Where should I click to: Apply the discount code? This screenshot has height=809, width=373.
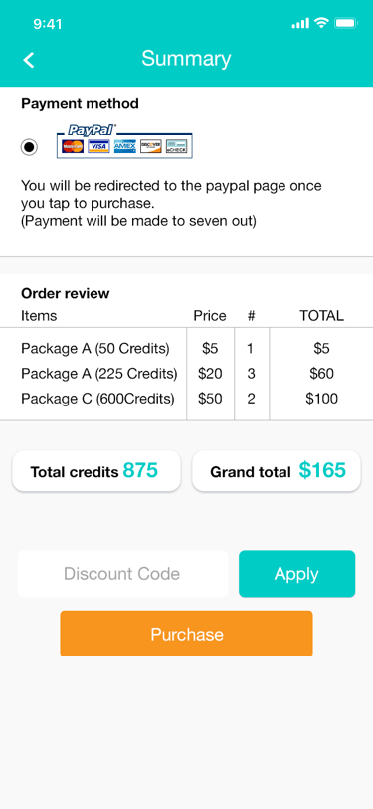click(x=296, y=574)
